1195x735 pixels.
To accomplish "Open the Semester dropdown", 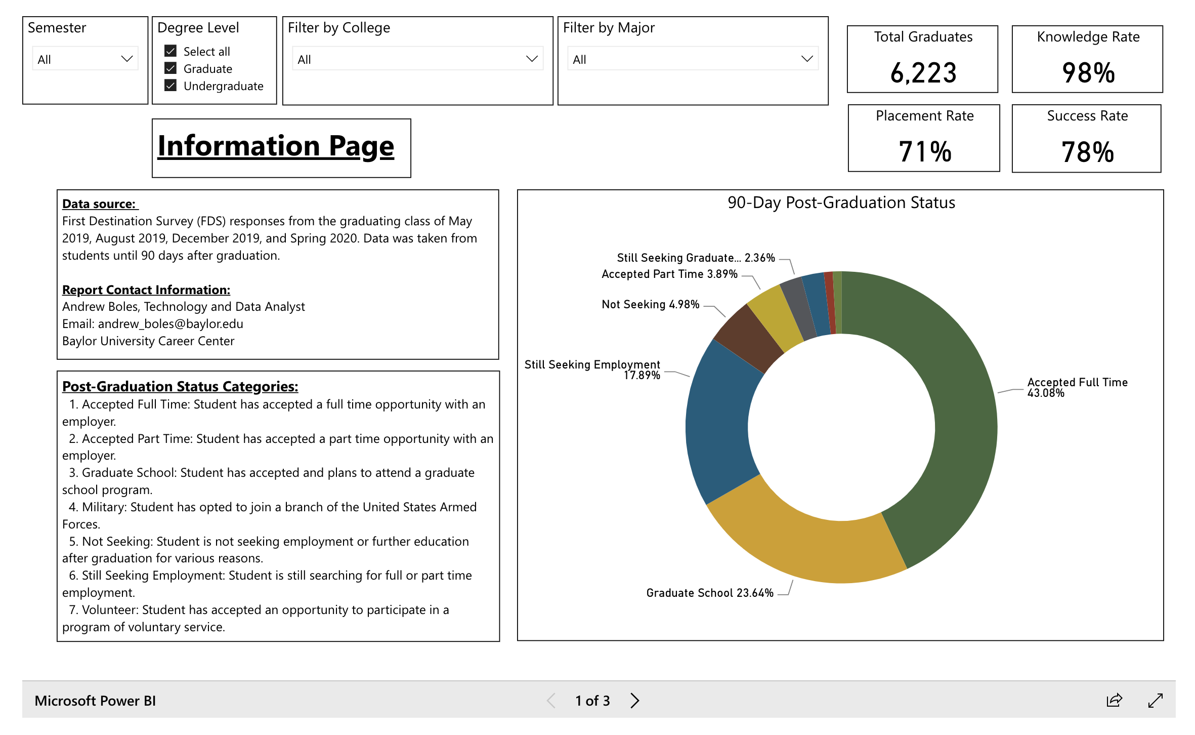I will pyautogui.click(x=85, y=59).
